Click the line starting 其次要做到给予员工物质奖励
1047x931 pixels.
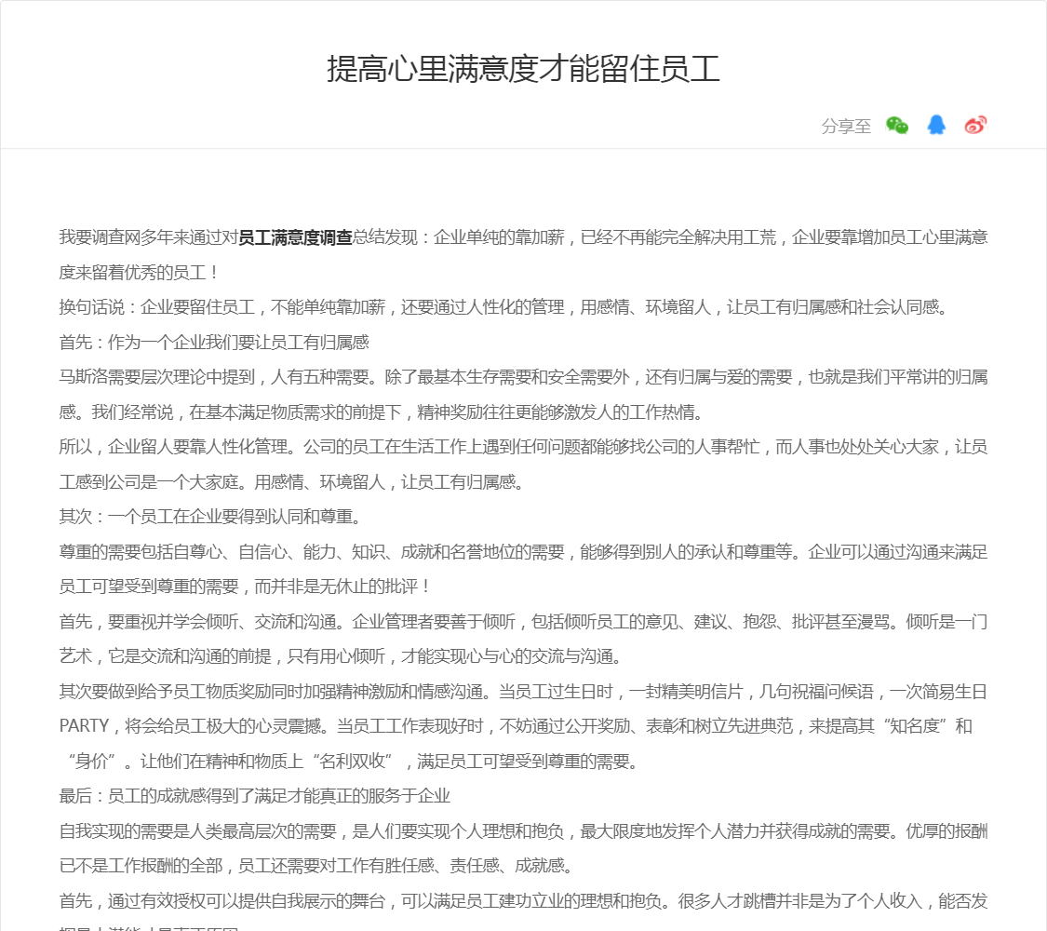(523, 691)
